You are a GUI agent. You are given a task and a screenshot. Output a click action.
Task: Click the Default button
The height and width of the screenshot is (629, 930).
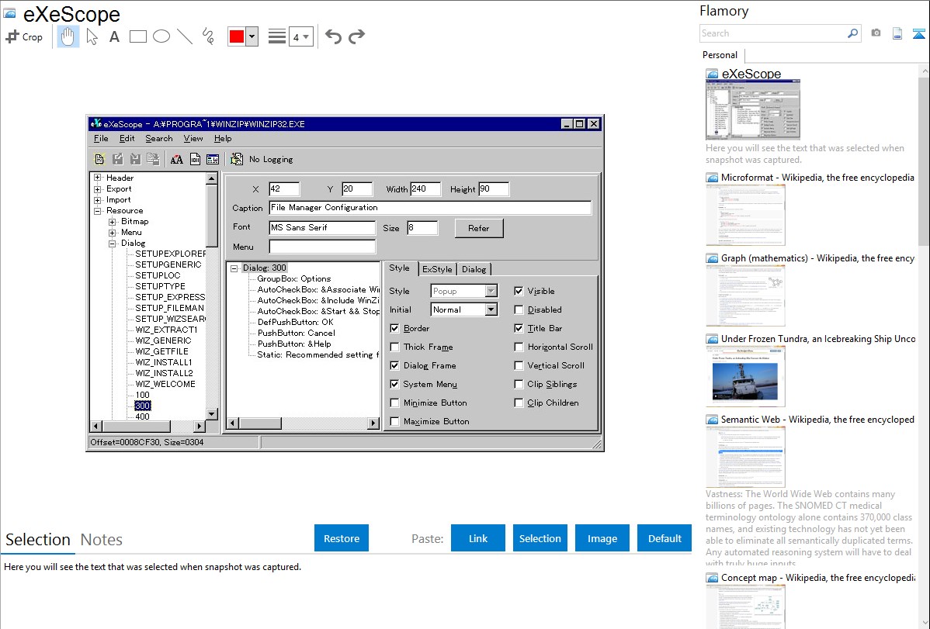coord(665,538)
